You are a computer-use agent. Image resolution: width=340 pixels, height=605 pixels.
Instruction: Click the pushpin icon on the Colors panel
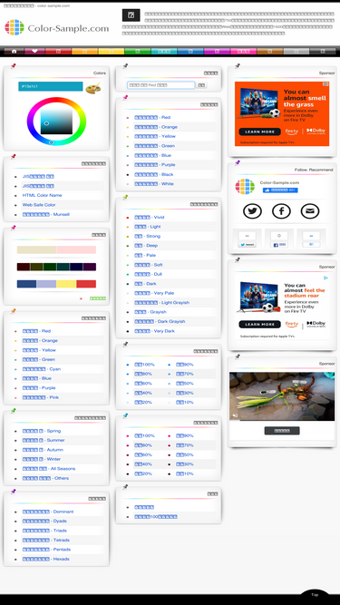pyautogui.click(x=13, y=66)
